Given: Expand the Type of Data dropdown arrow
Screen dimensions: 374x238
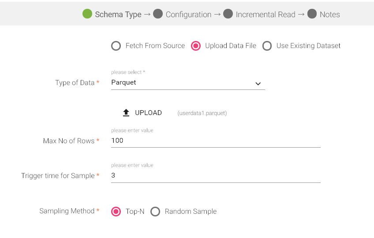Looking at the screenshot, I should [x=258, y=84].
